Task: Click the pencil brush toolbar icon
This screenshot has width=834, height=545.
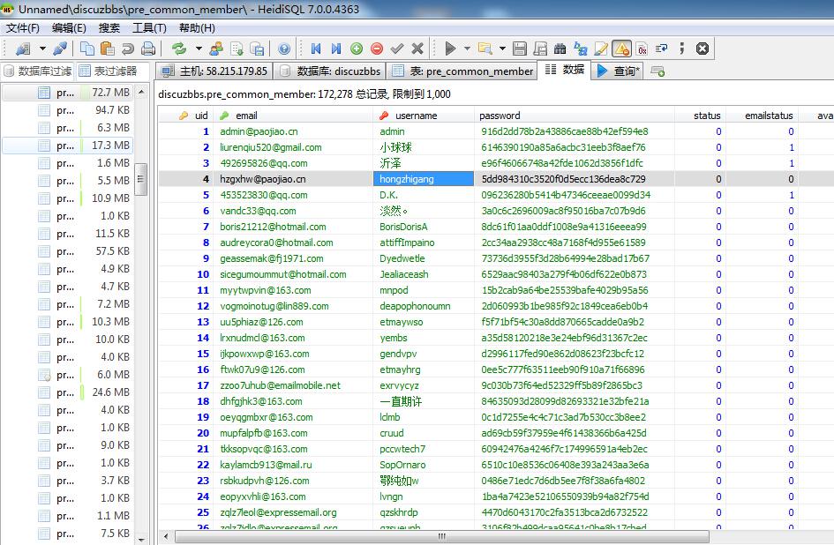Action: [601, 49]
